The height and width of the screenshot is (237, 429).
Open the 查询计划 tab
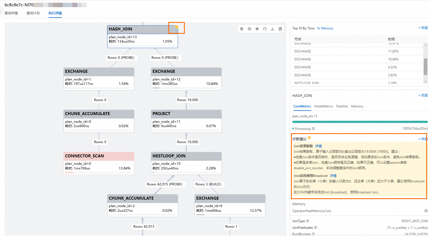tap(33, 13)
